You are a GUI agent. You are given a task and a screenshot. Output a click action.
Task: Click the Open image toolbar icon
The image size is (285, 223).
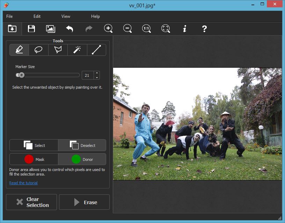pos(12,29)
